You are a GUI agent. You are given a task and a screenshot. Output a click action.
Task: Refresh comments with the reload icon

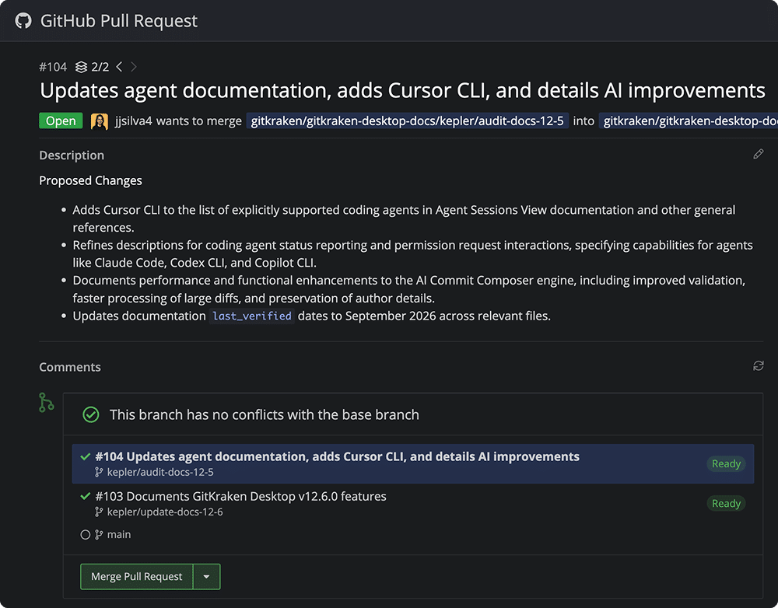758,366
